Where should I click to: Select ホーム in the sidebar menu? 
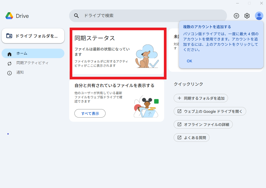(21, 53)
